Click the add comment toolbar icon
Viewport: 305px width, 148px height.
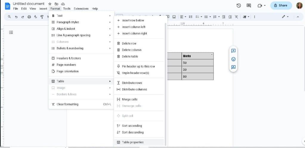168,17
